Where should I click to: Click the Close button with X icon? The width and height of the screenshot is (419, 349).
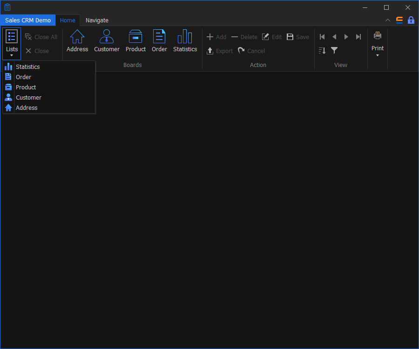tap(37, 51)
